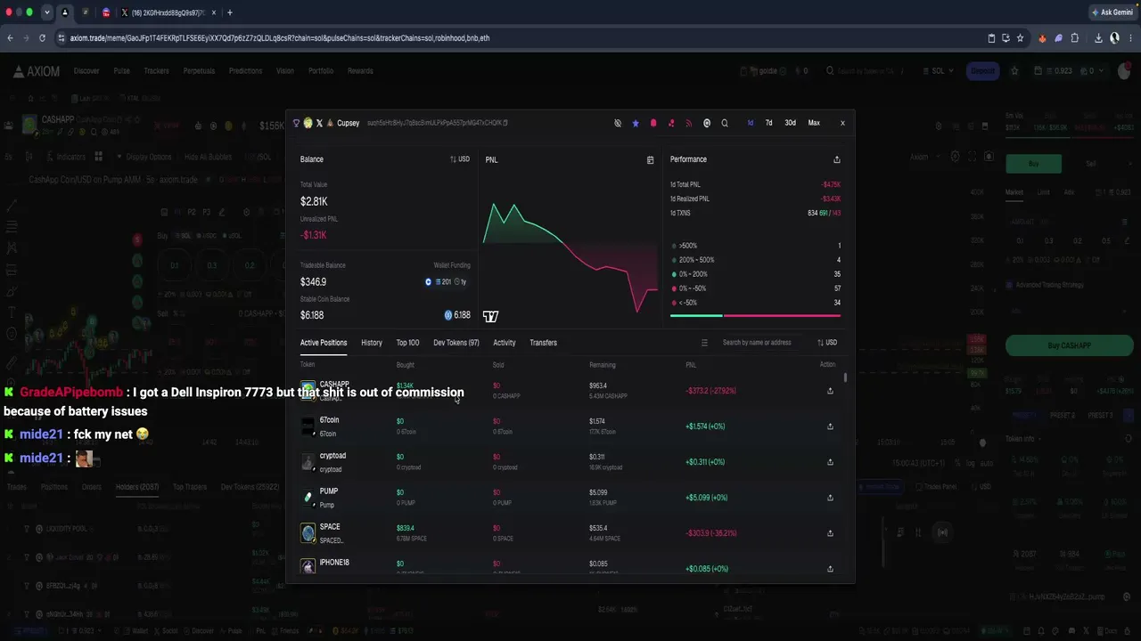Image resolution: width=1141 pixels, height=641 pixels.
Task: Bookmark this page with the star
Action: tap(1021, 38)
